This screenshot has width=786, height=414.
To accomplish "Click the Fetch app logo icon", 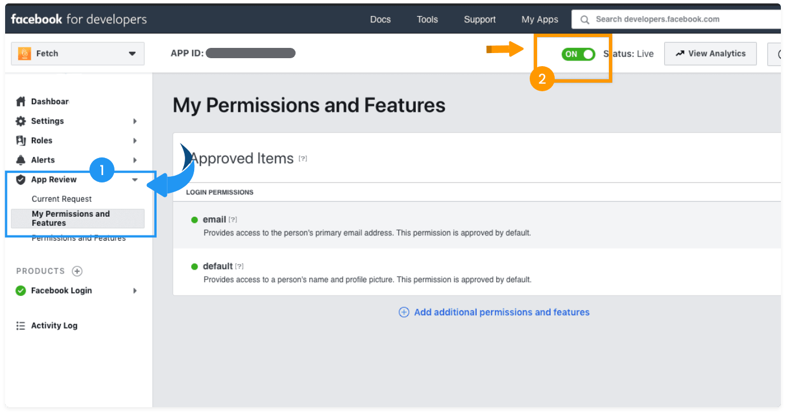I will pos(24,54).
